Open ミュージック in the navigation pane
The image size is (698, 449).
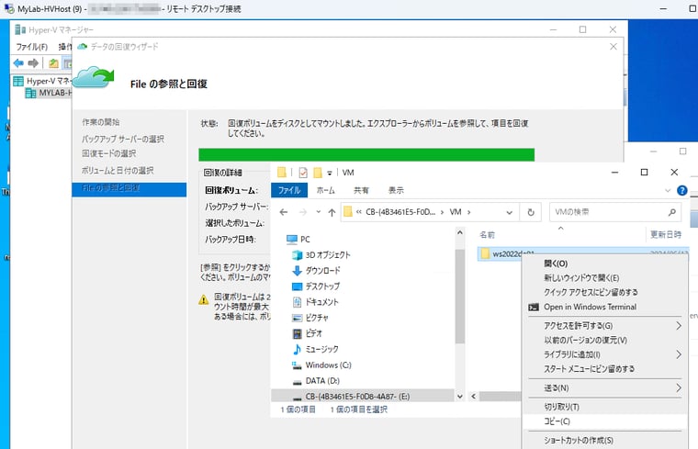pos(316,349)
